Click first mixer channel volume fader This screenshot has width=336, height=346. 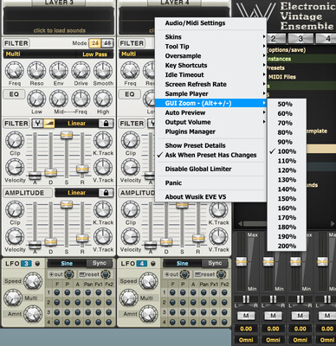pyautogui.click(x=242, y=262)
